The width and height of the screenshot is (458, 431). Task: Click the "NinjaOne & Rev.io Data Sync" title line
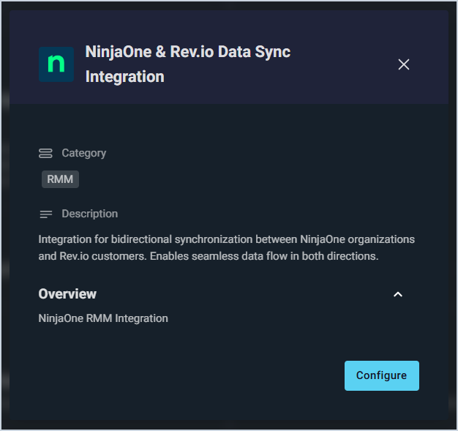pyautogui.click(x=188, y=53)
